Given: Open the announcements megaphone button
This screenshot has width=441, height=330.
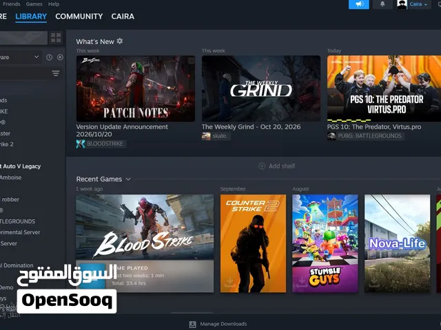Looking at the screenshot, I should click(x=358, y=4).
